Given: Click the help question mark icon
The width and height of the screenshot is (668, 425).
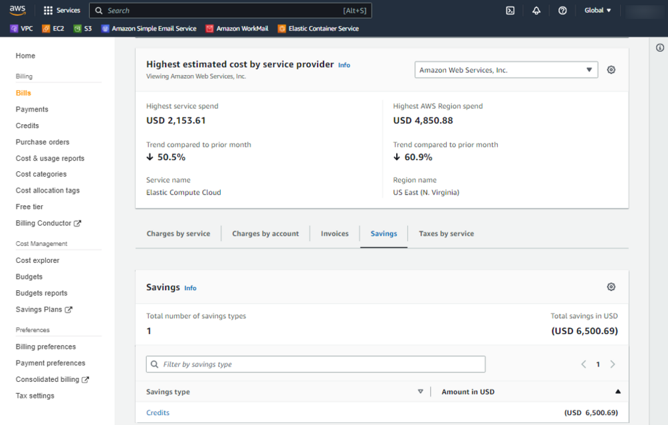Looking at the screenshot, I should click(x=562, y=11).
